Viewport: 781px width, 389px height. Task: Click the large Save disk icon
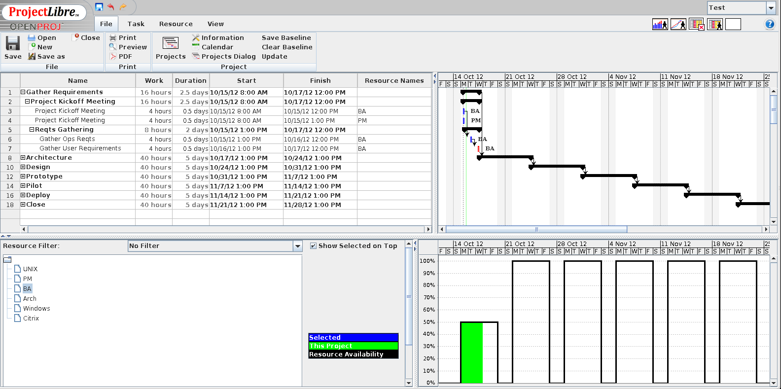[13, 43]
